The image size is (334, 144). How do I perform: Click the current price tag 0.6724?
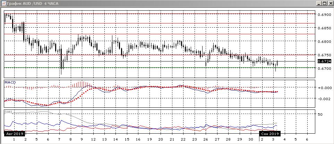pos(324,61)
